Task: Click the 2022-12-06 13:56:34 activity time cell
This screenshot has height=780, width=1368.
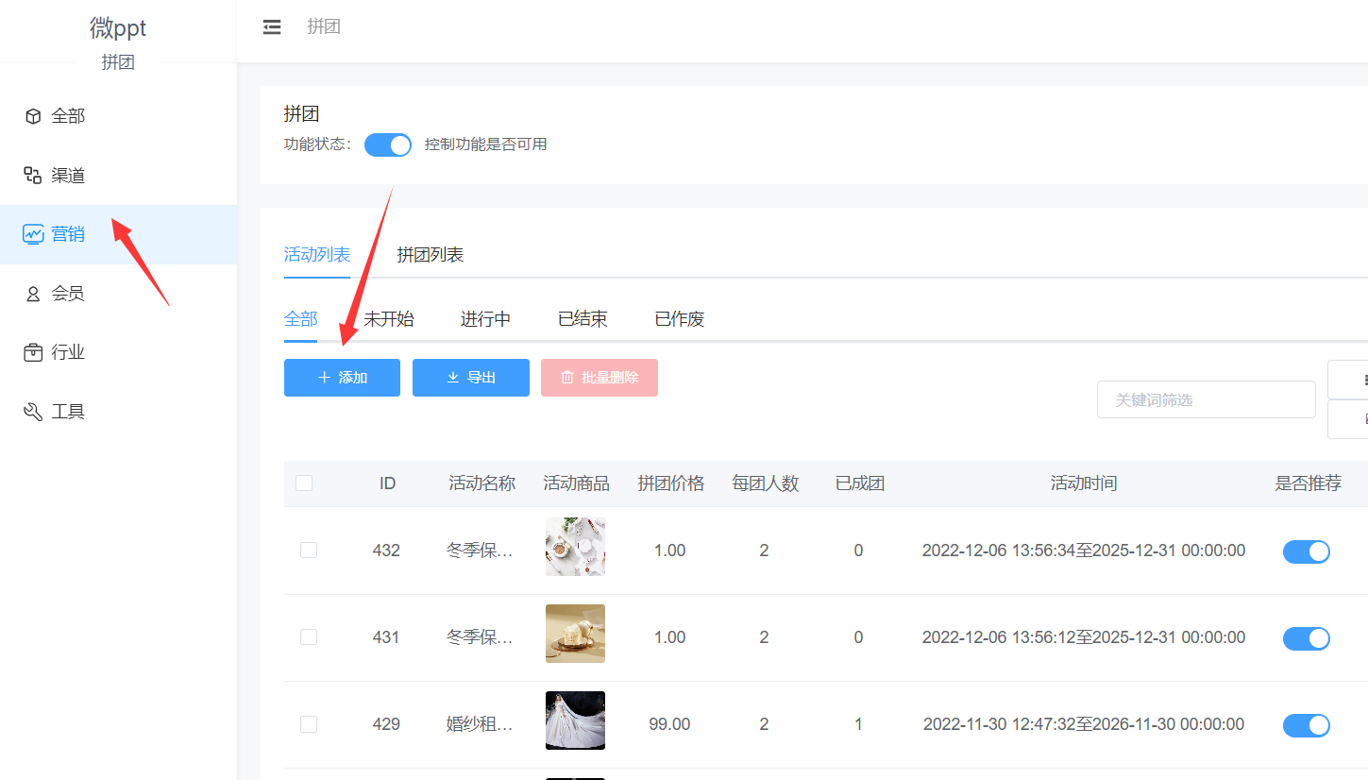Action: [x=1083, y=551]
